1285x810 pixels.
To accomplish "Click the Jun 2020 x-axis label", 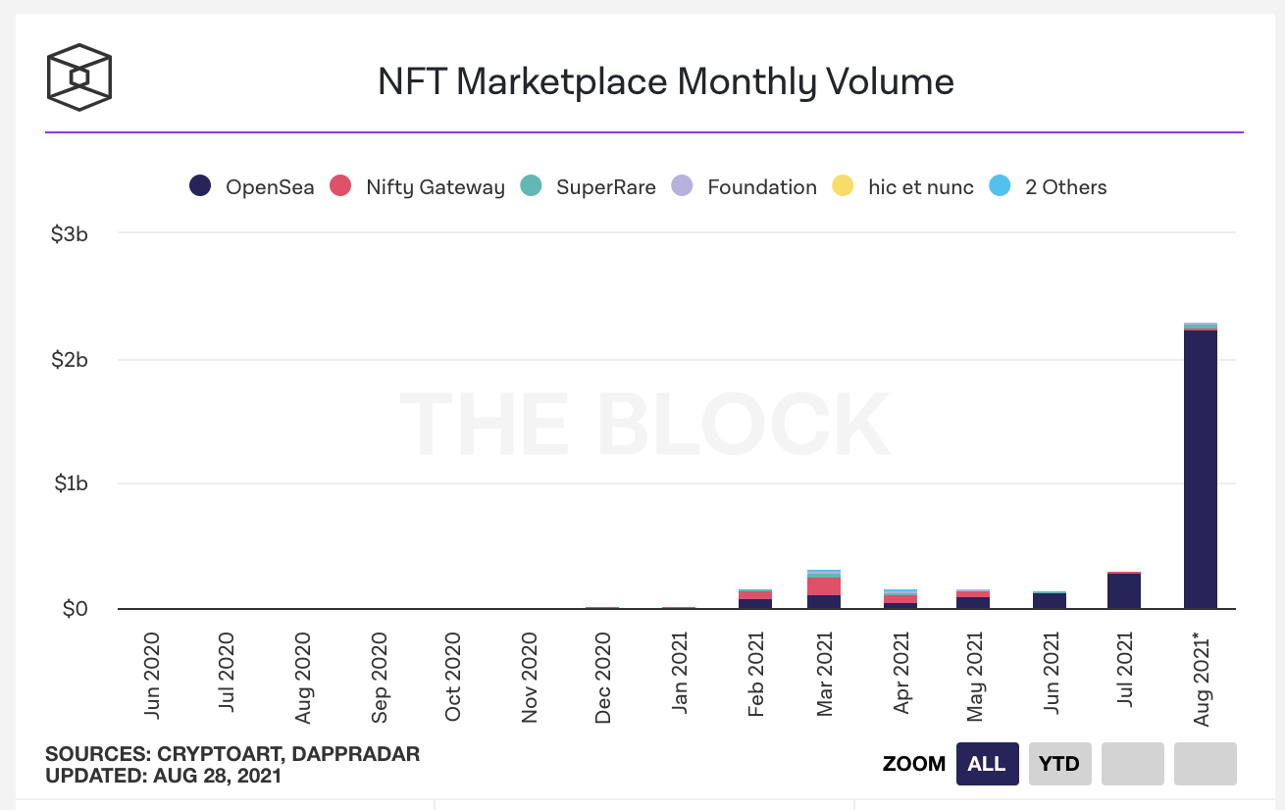I will click(x=151, y=676).
